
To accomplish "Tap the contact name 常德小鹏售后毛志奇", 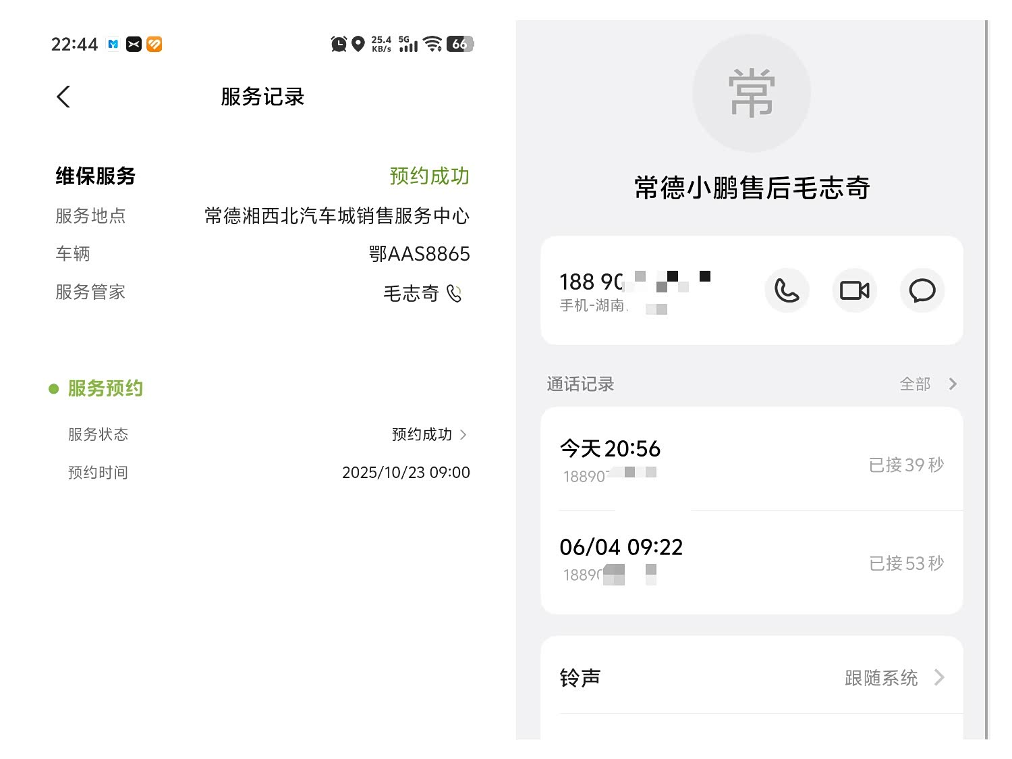I will (752, 188).
